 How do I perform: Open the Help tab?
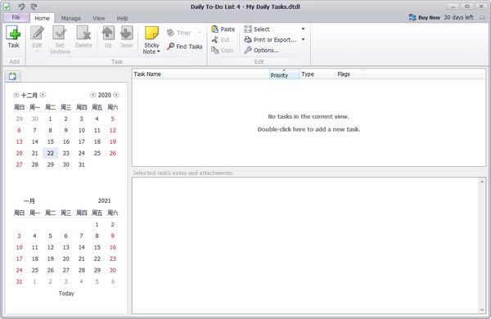[122, 18]
